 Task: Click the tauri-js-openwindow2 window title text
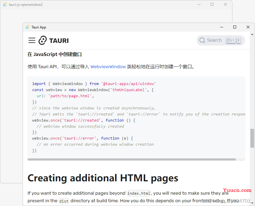pos(26,5)
